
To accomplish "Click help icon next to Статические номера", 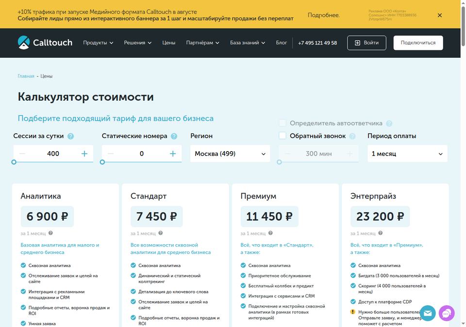I will pyautogui.click(x=174, y=136).
